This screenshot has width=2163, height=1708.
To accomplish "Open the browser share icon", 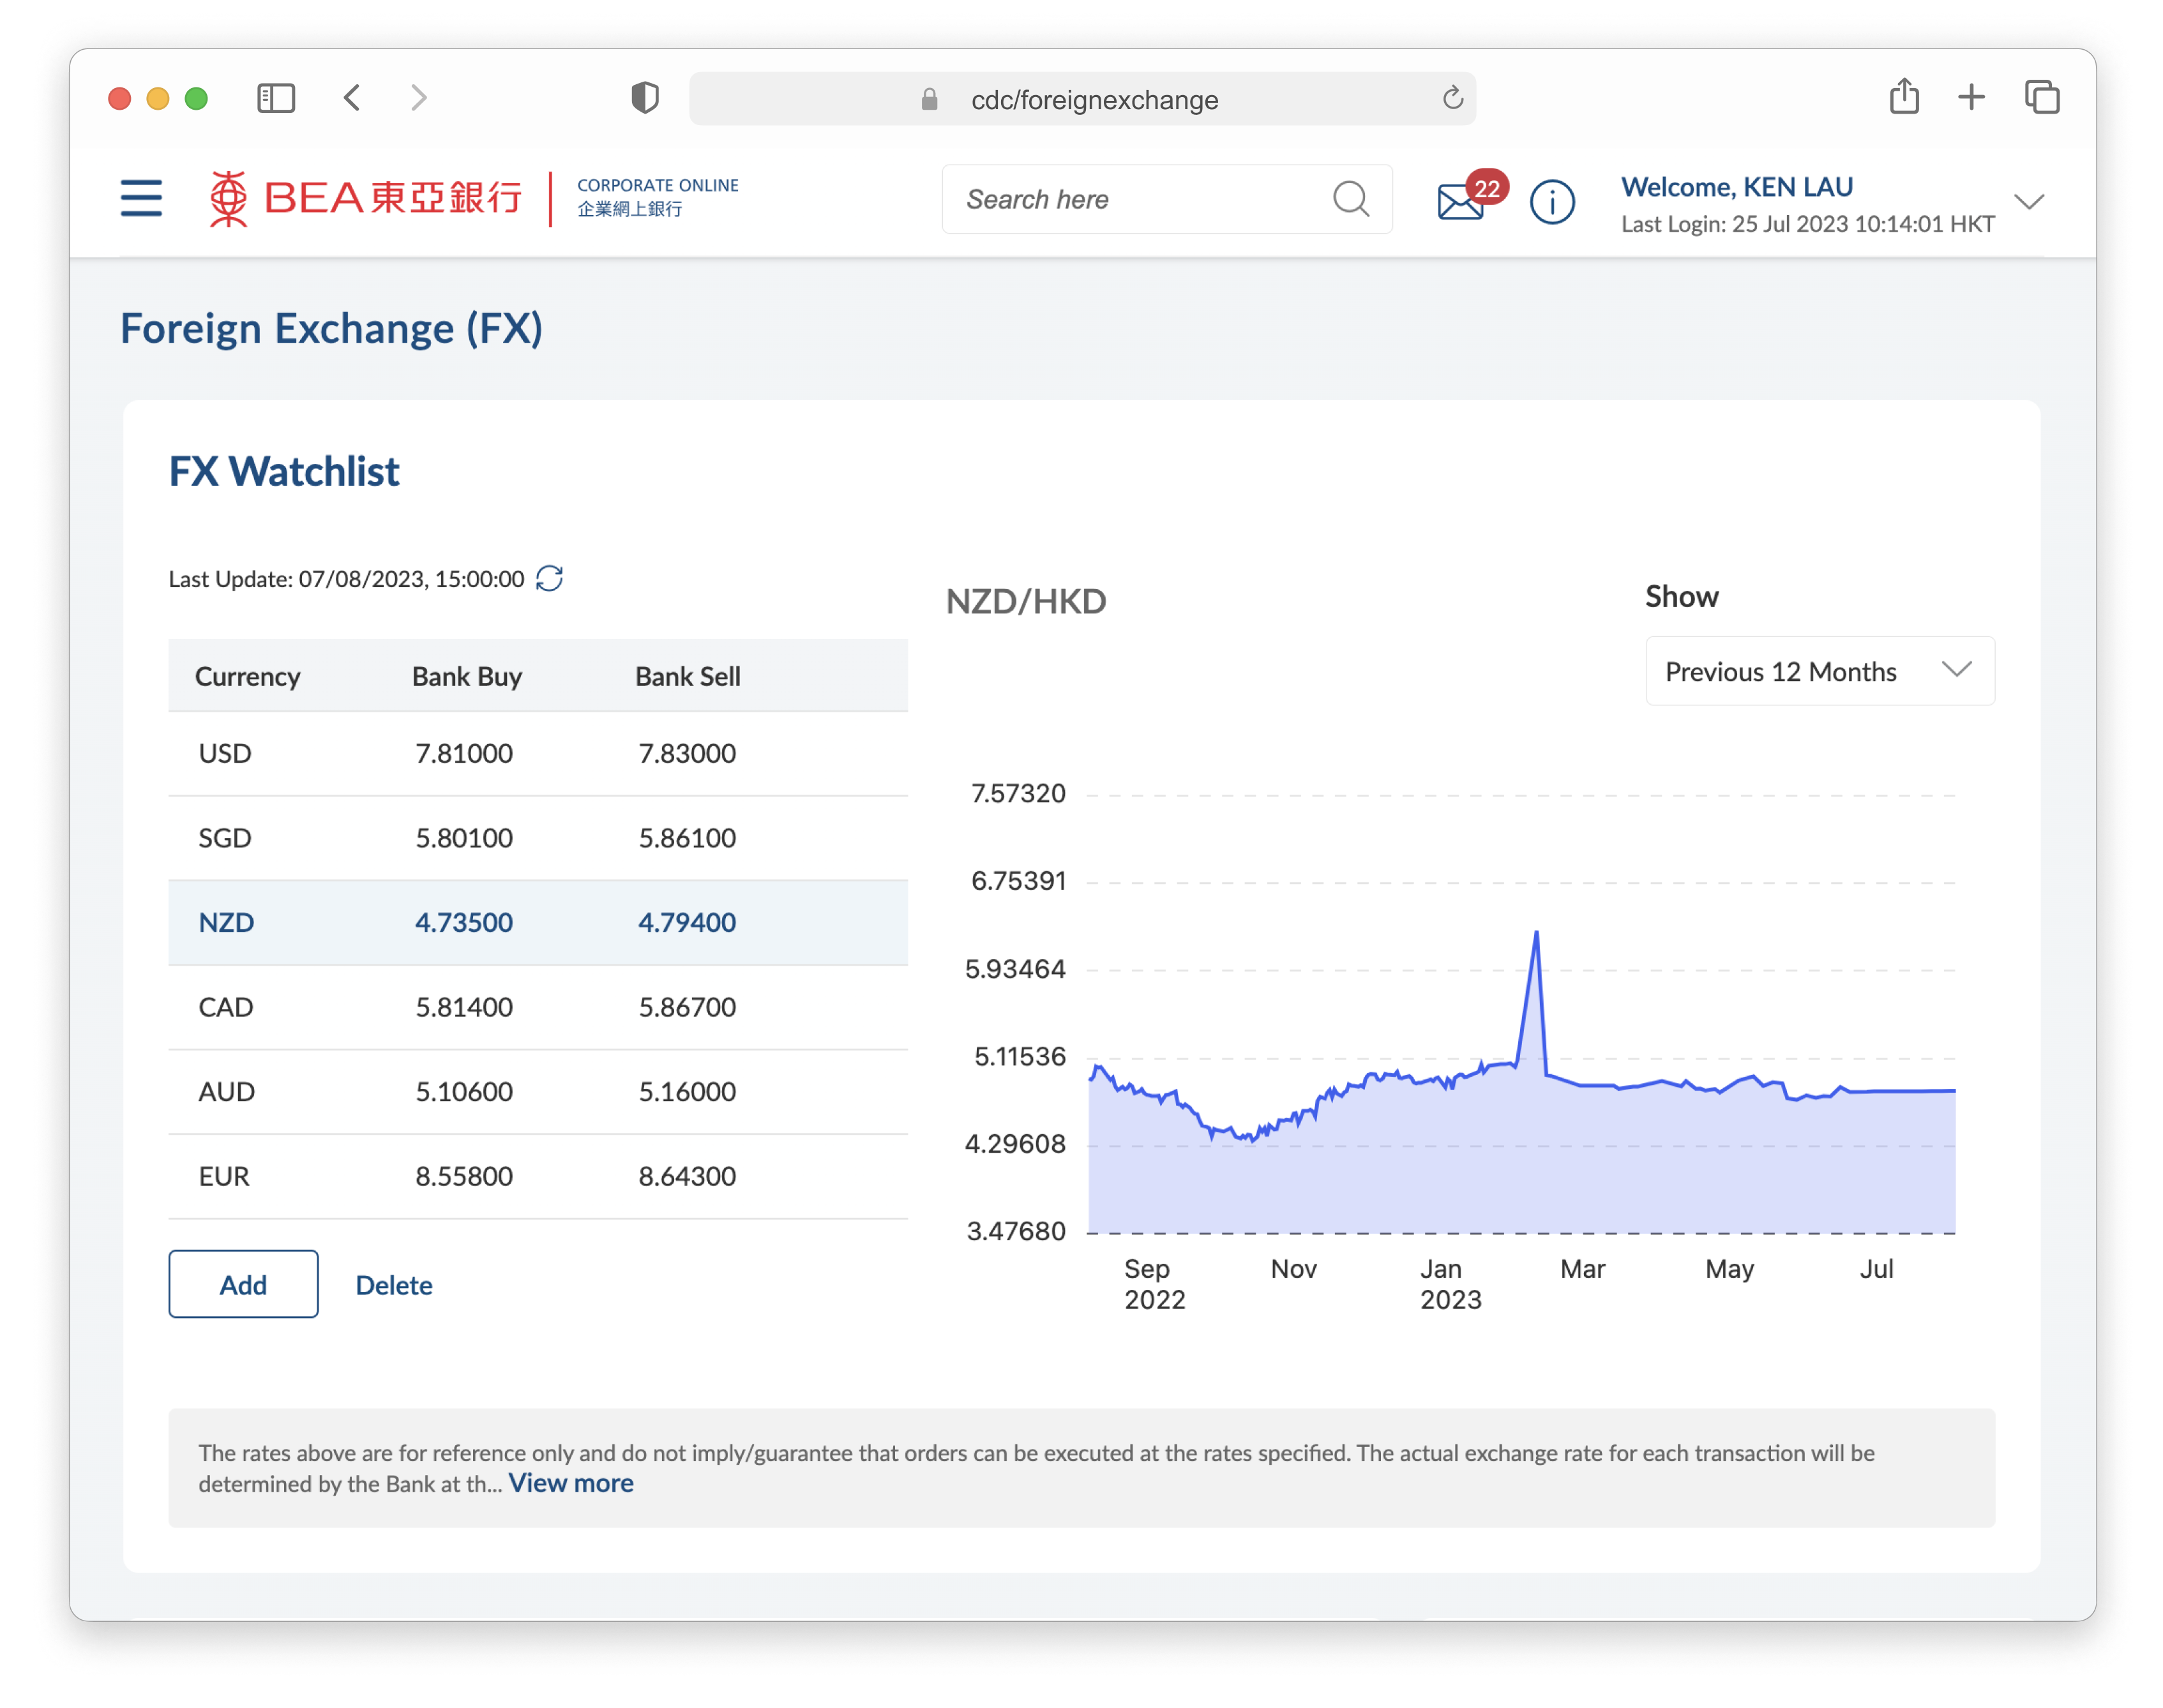I will [1904, 97].
